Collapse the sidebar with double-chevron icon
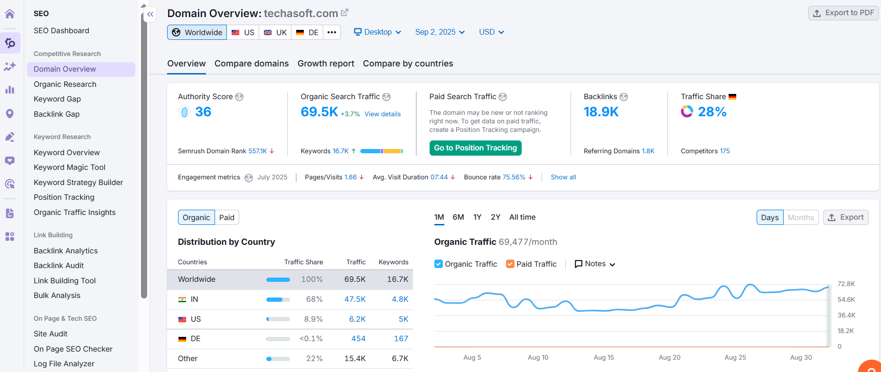 pyautogui.click(x=150, y=15)
